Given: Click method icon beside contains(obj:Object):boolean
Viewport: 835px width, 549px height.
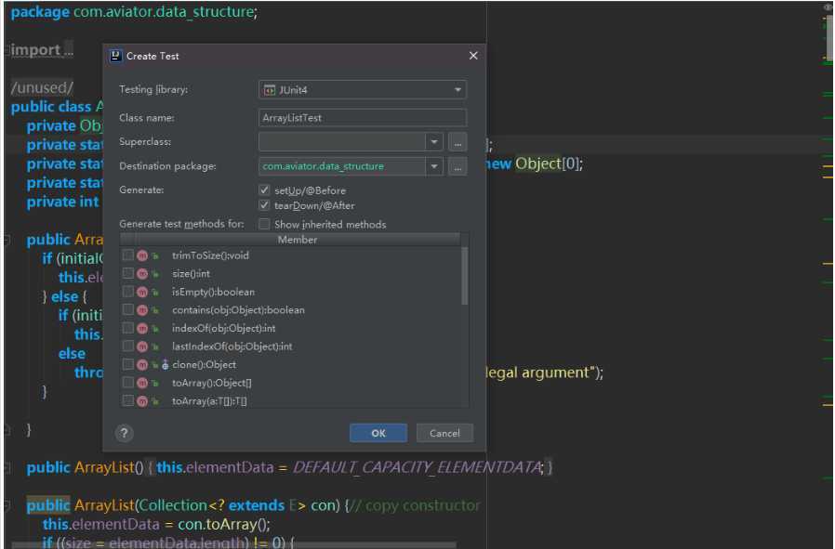Looking at the screenshot, I should tap(142, 310).
